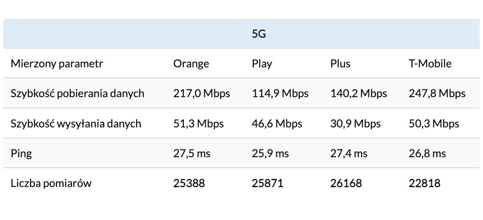Click the Orange column header

tap(191, 64)
